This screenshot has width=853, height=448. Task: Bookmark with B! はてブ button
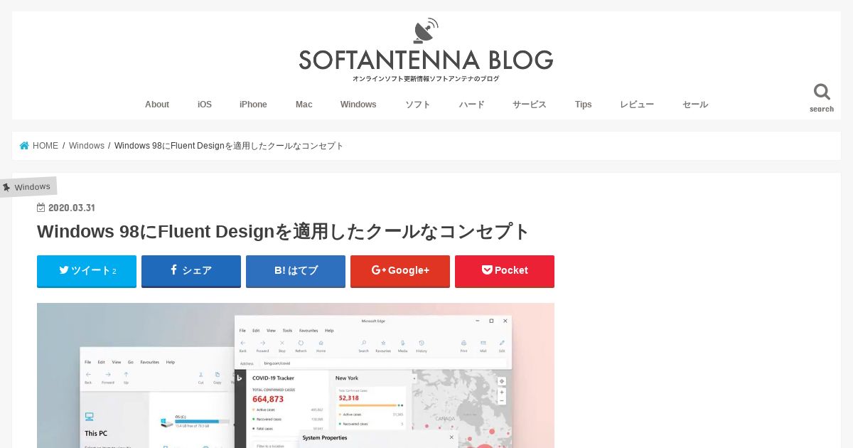296,271
